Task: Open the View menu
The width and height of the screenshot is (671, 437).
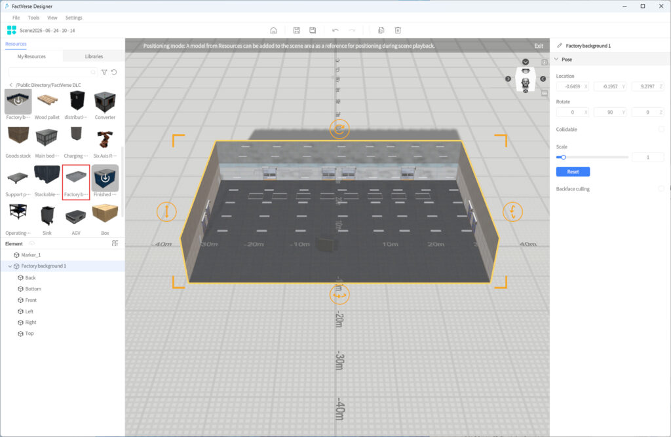Action: coord(52,18)
